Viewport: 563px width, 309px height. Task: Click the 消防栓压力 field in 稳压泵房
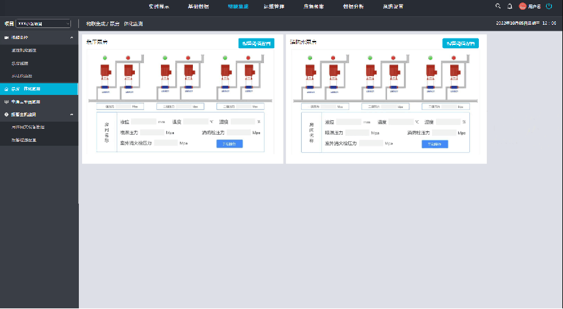(238, 133)
